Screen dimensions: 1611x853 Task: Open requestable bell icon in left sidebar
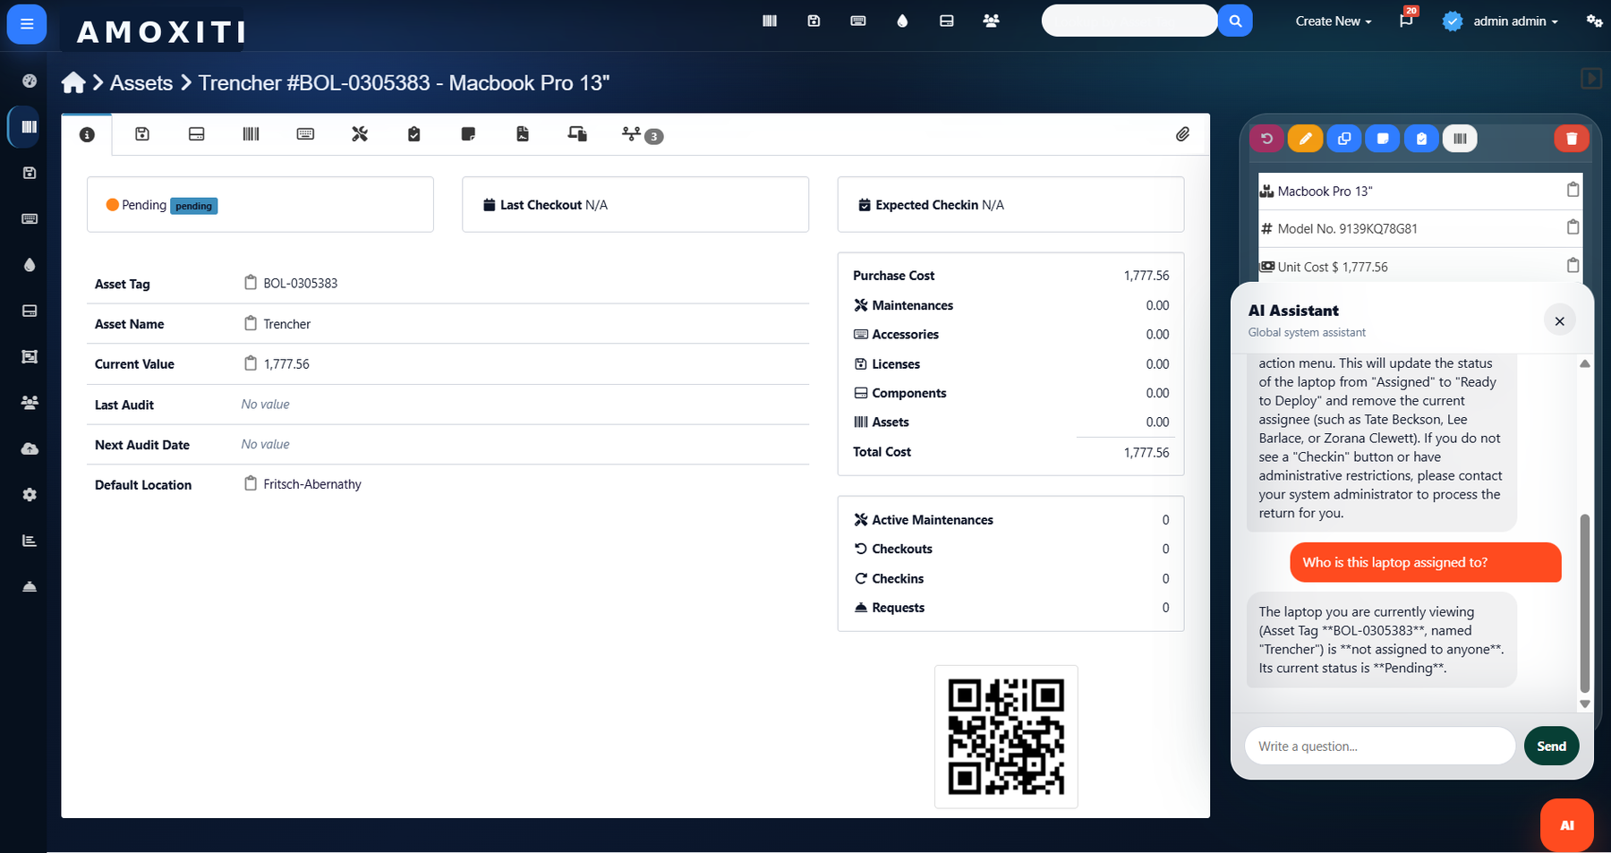pyautogui.click(x=30, y=587)
